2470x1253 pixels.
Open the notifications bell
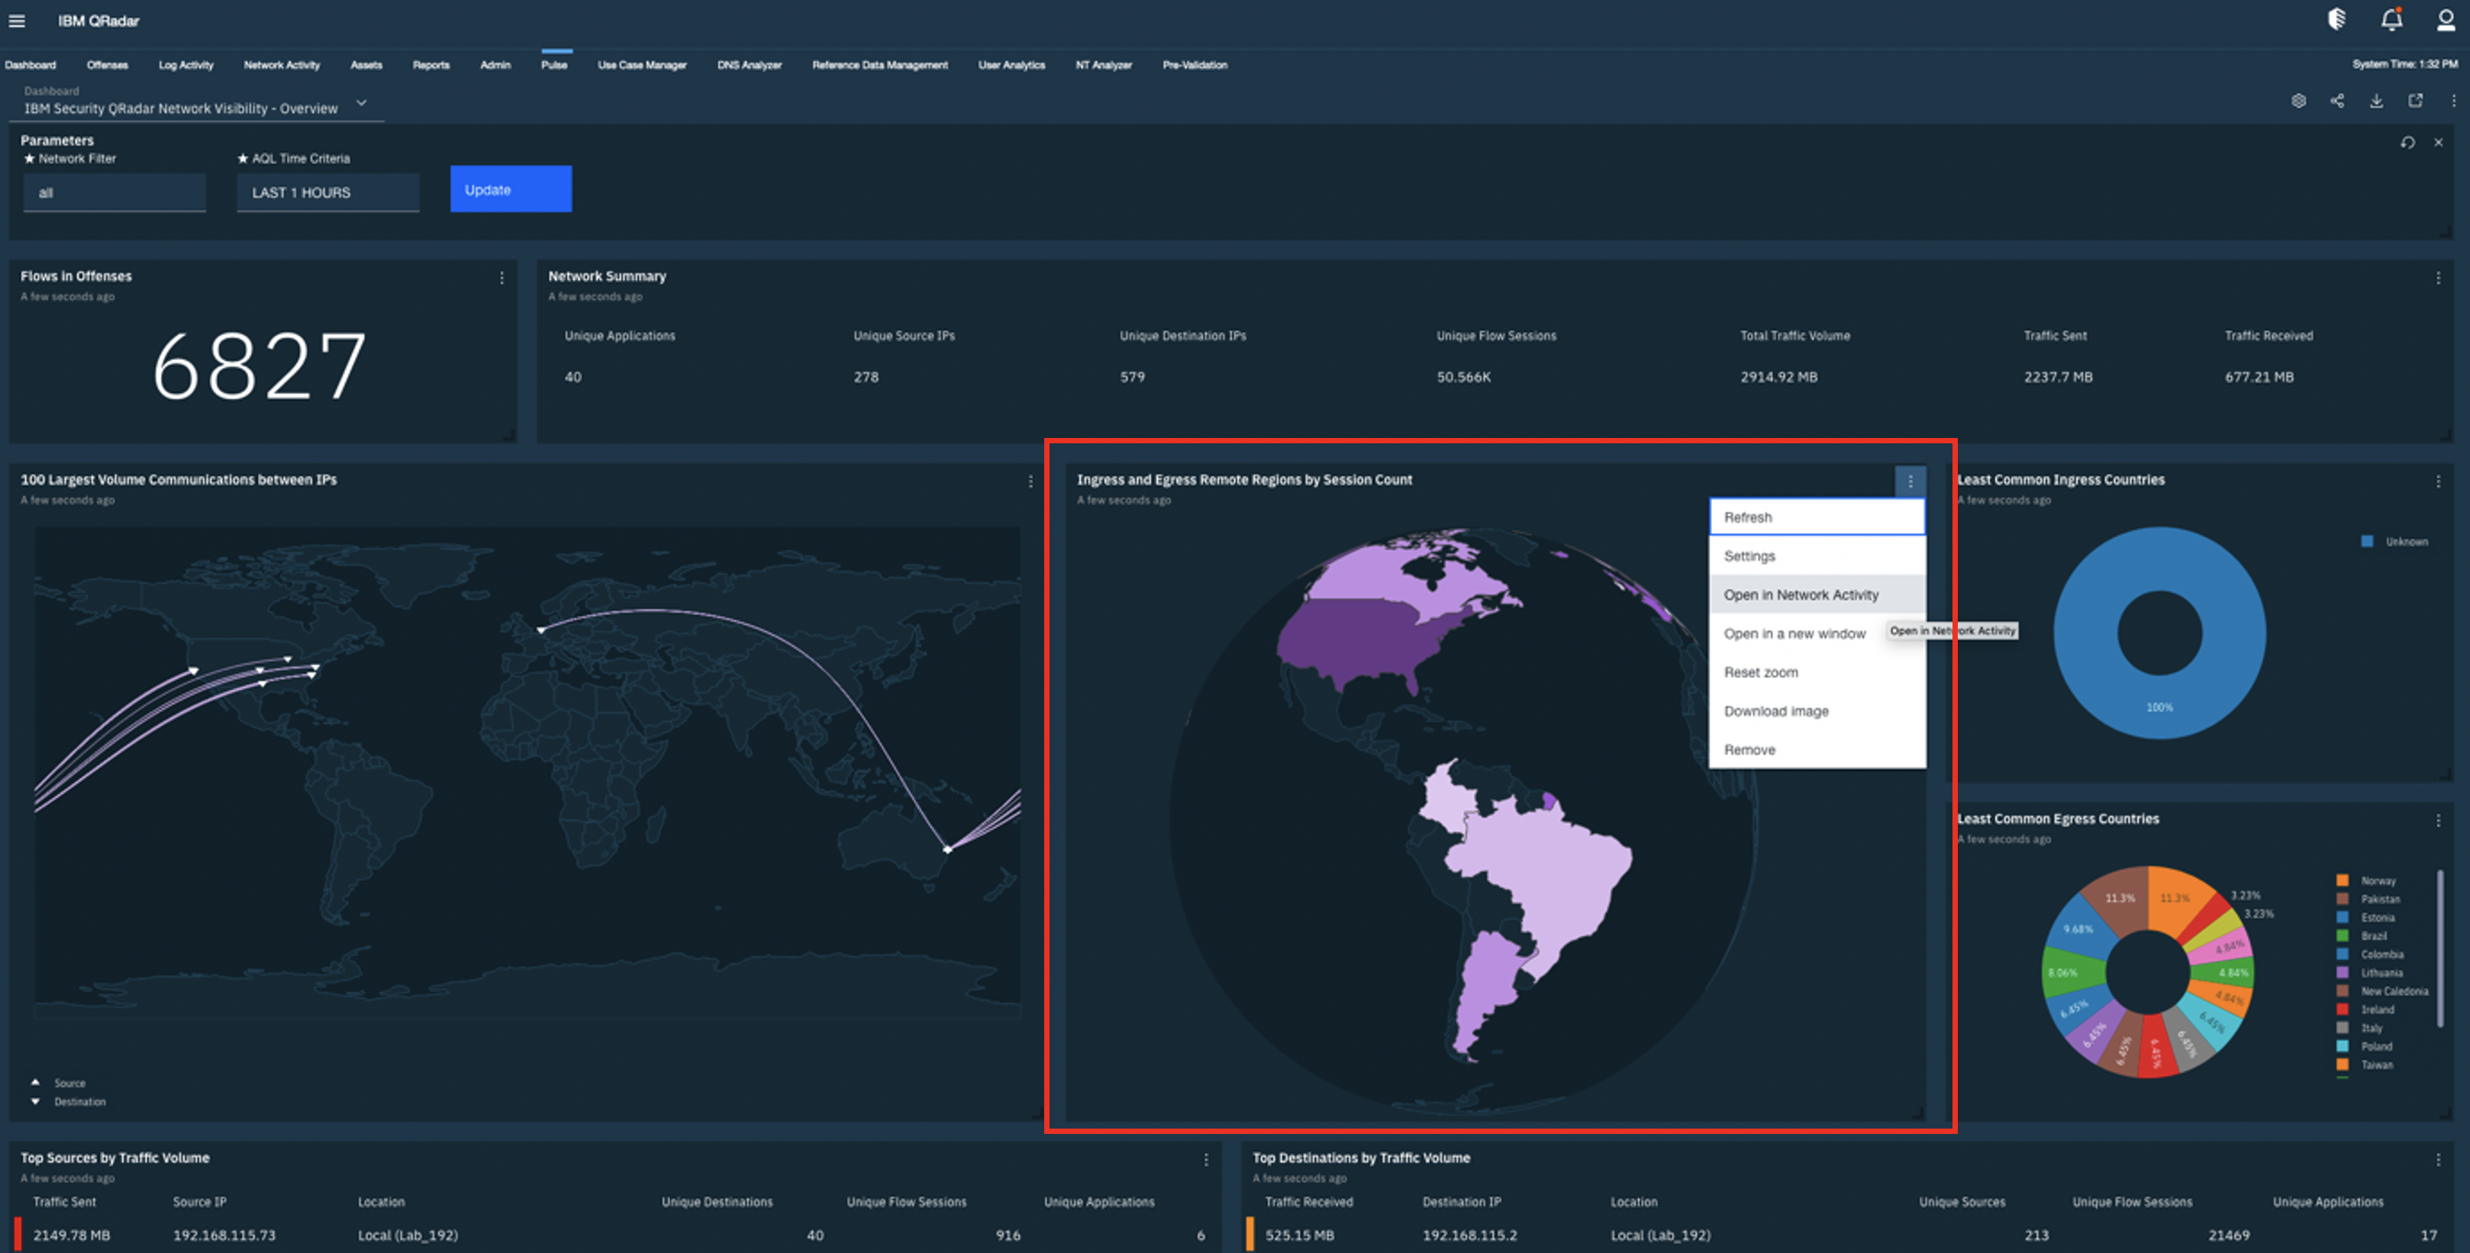[x=2391, y=19]
